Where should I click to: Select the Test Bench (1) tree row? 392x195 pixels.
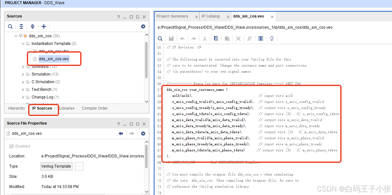[44, 90]
